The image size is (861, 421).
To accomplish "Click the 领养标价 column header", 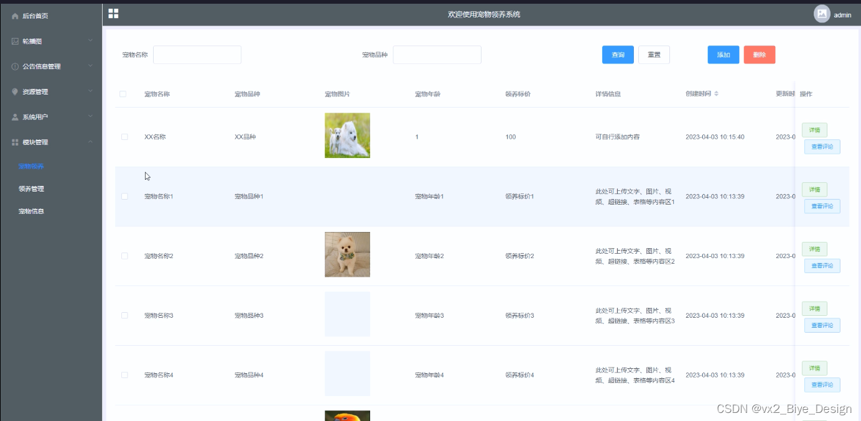I will pos(518,95).
